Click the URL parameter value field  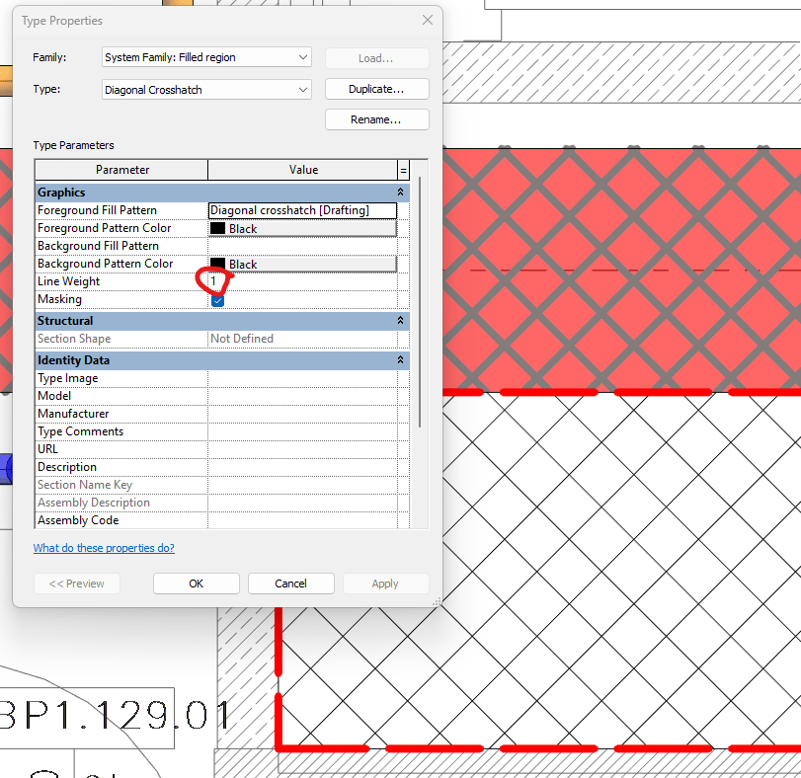click(x=301, y=448)
